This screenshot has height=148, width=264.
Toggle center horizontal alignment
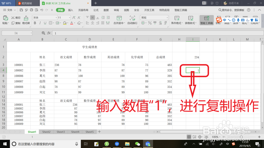(x=92, y=23)
